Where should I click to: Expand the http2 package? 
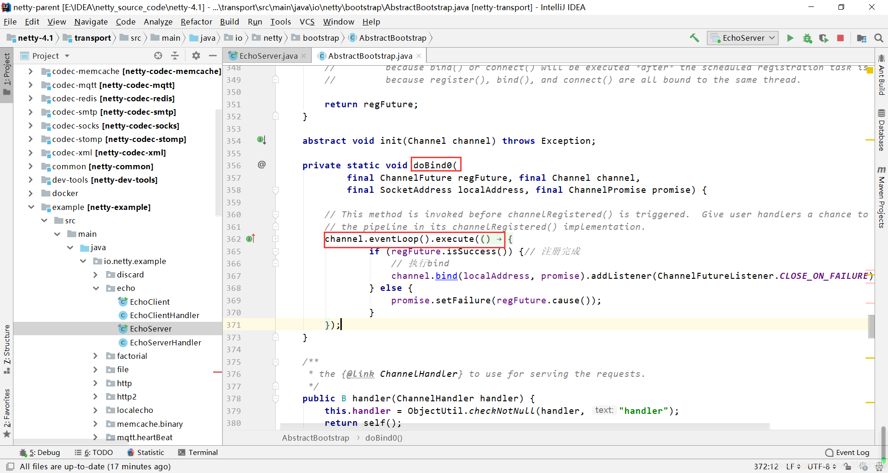pos(96,397)
